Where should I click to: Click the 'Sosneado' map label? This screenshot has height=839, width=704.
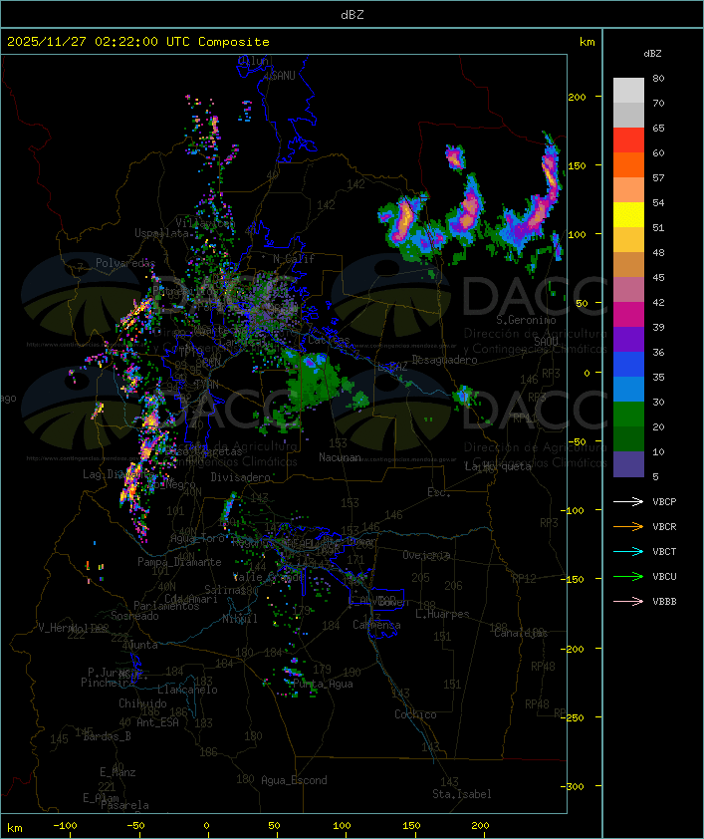point(134,616)
